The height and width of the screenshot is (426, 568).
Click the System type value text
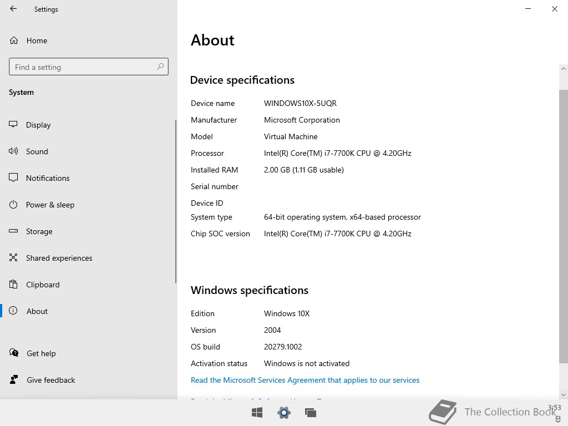tap(342, 217)
